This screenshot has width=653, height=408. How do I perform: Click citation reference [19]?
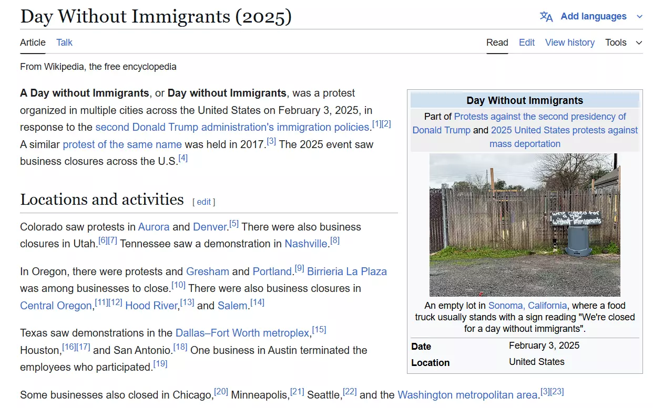click(x=160, y=363)
